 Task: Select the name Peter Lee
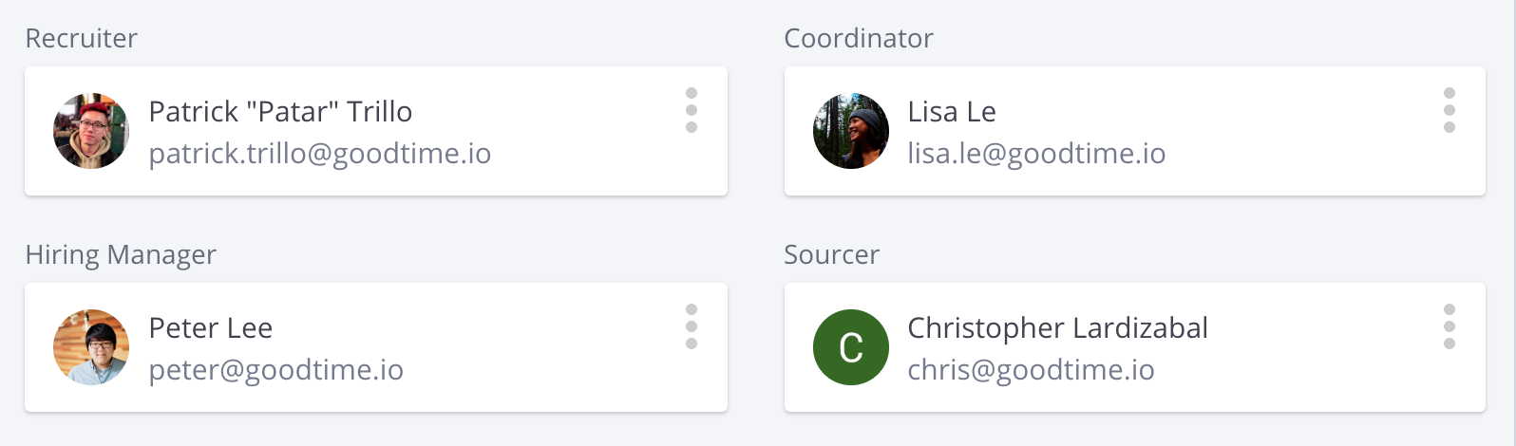point(211,328)
